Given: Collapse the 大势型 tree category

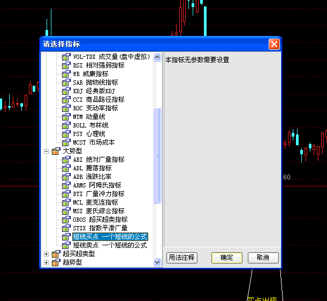Looking at the screenshot, I should (47, 151).
